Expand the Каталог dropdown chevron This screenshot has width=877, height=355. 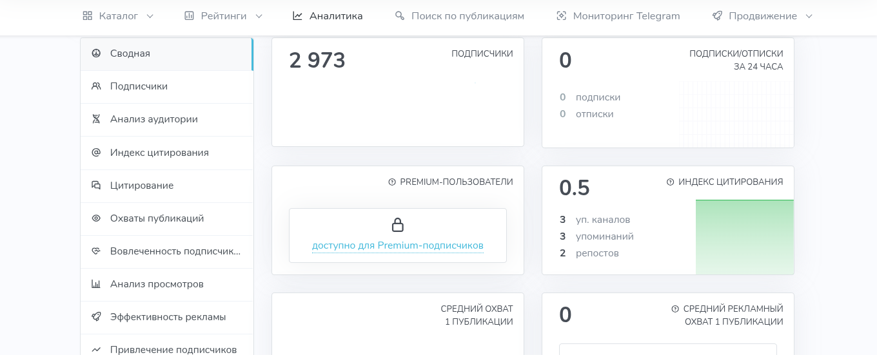click(150, 16)
